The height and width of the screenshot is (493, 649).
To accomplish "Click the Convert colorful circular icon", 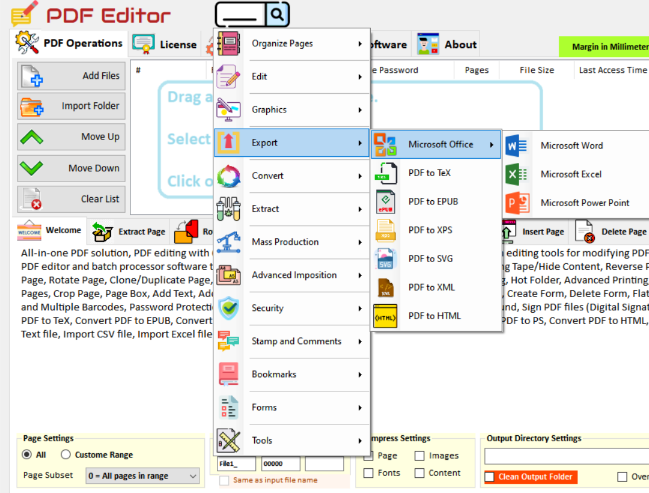I will (x=228, y=176).
